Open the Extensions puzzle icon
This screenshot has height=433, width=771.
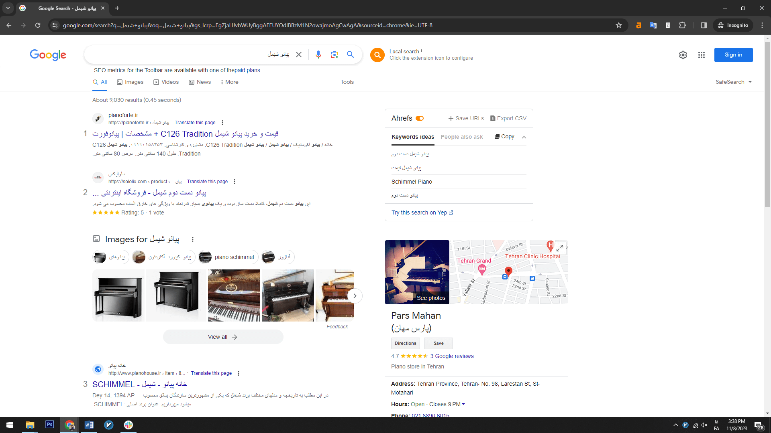point(682,25)
